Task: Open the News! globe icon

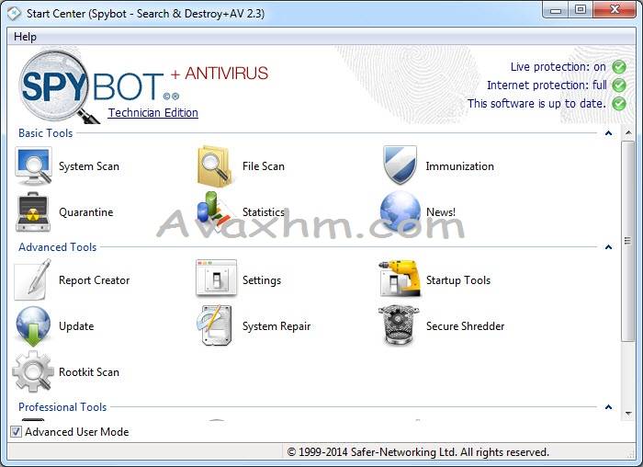Action: coord(400,211)
